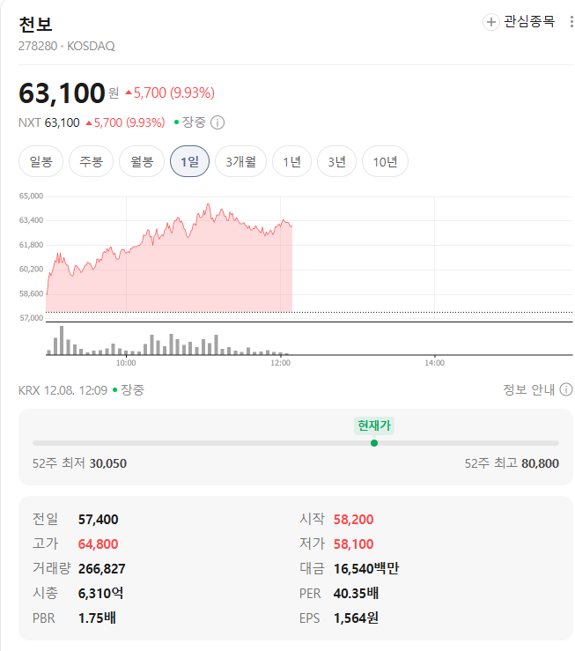
Task: Click the 관심종목 watchlist button label
Action: (x=529, y=21)
